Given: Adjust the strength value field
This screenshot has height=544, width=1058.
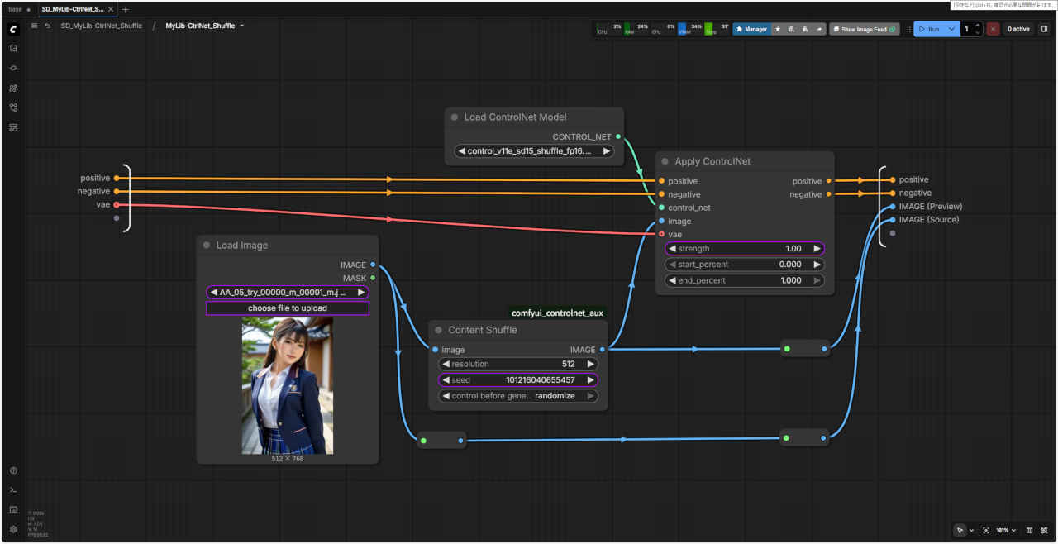Looking at the screenshot, I should pos(744,248).
